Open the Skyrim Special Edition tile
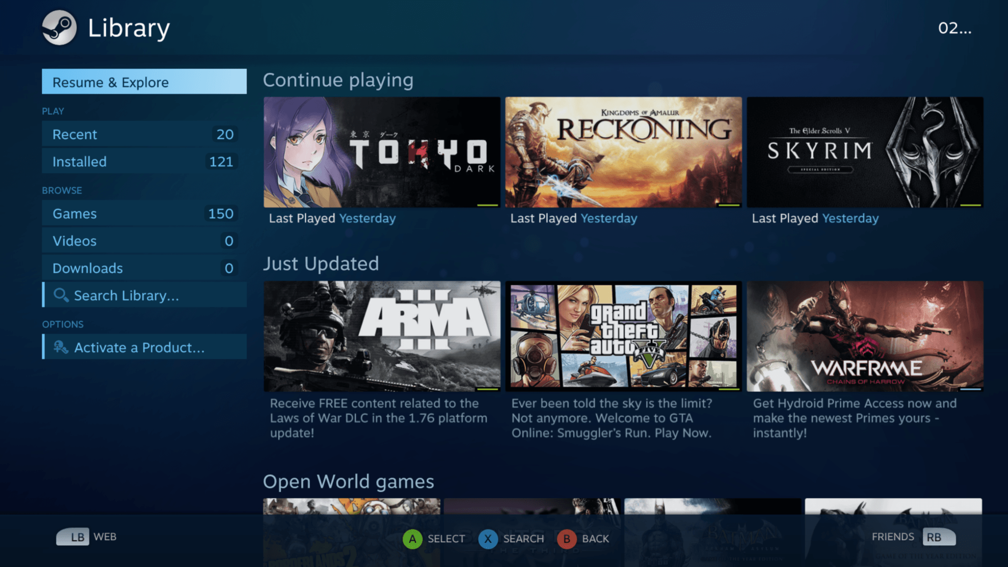The width and height of the screenshot is (1008, 567). (x=865, y=152)
